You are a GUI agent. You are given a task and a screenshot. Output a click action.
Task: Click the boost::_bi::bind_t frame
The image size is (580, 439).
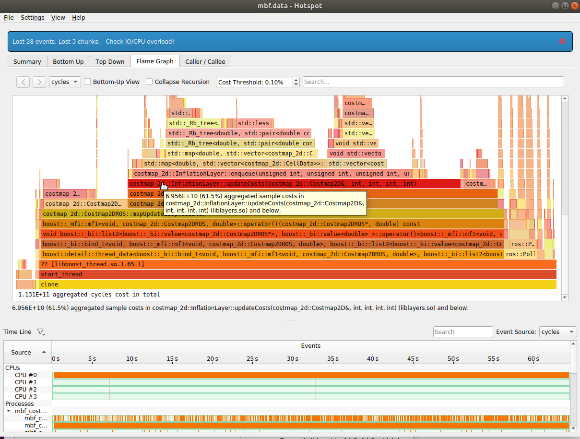(272, 244)
